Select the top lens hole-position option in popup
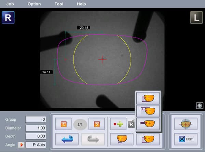 coord(148,98)
